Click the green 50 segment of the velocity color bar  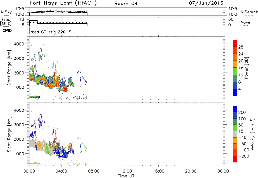[x=235, y=128]
